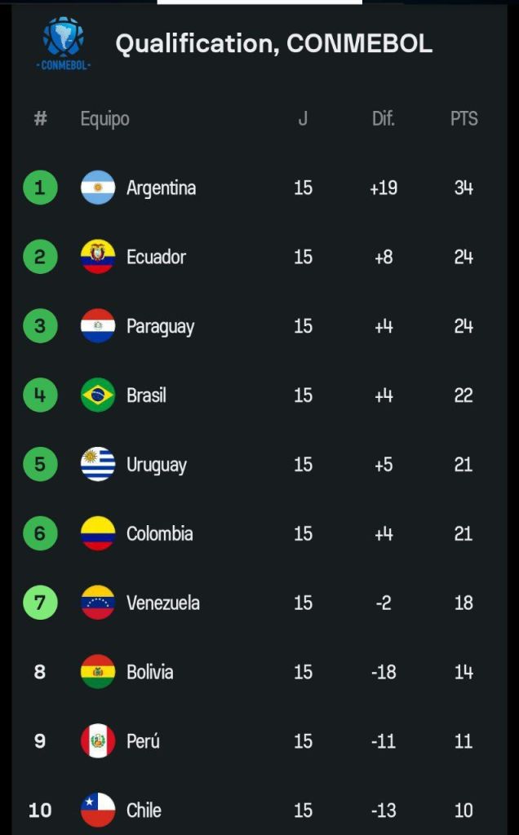
Task: Click the PTS column header
Action: 464,119
